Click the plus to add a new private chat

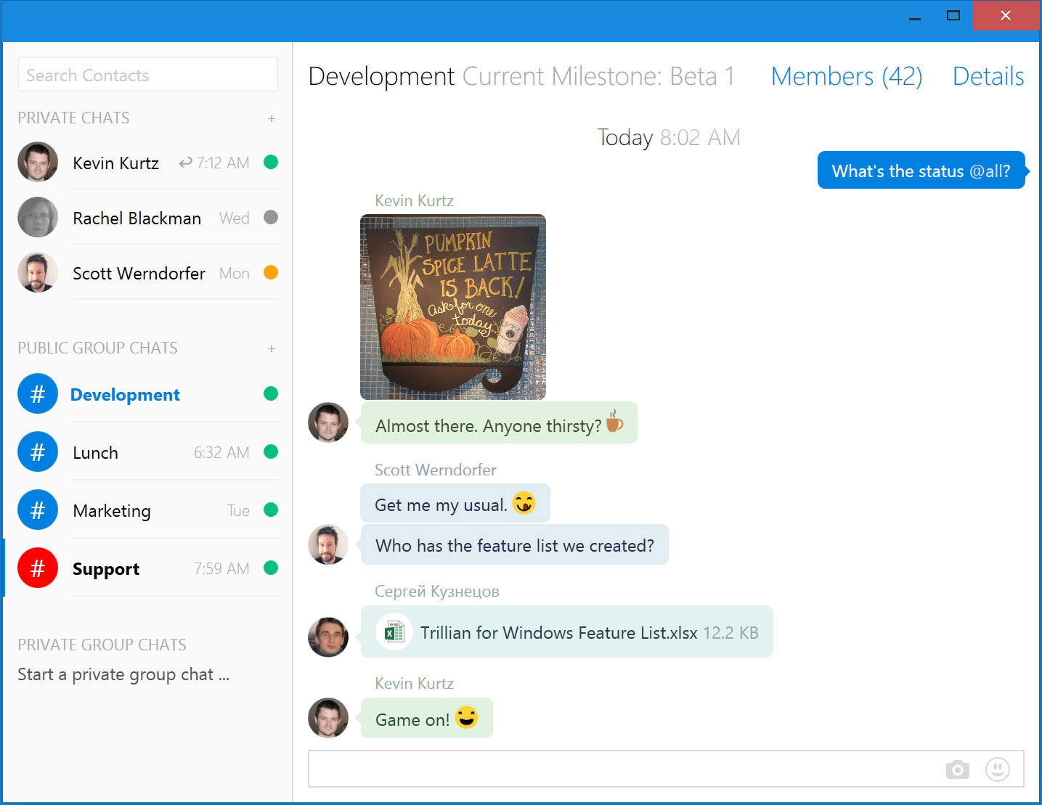coord(272,118)
